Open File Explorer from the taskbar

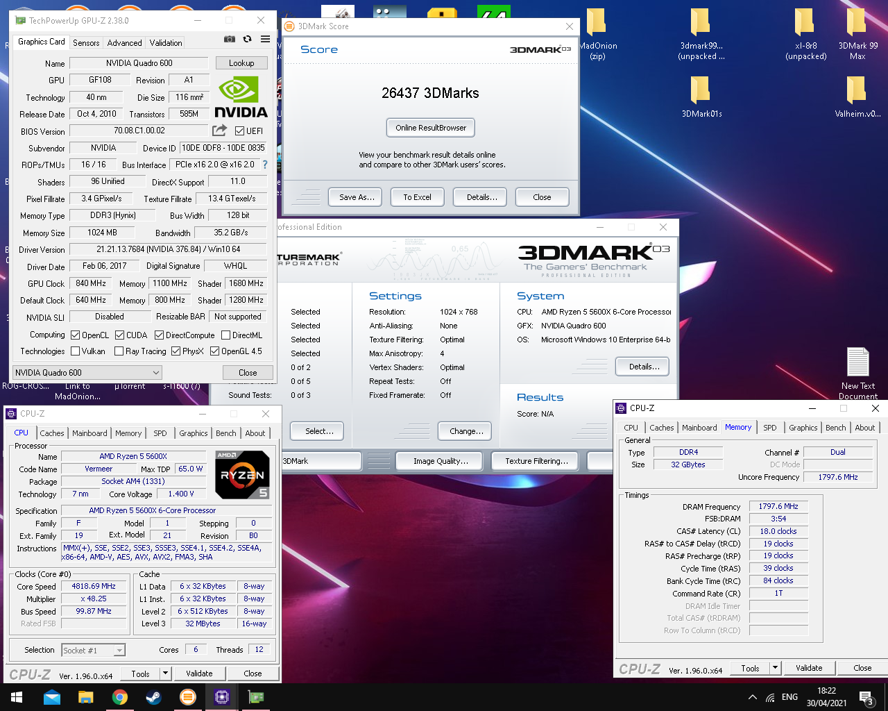point(85,697)
